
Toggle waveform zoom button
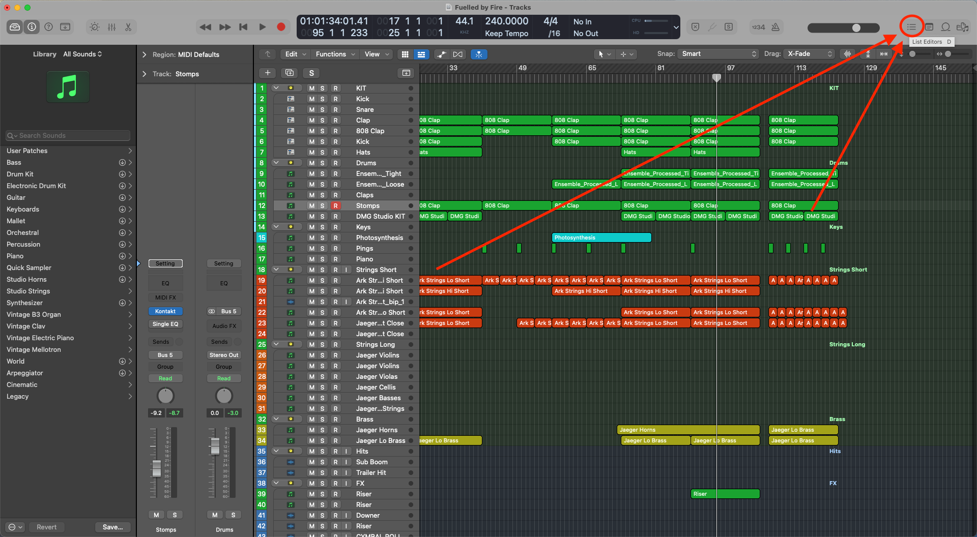[847, 54]
